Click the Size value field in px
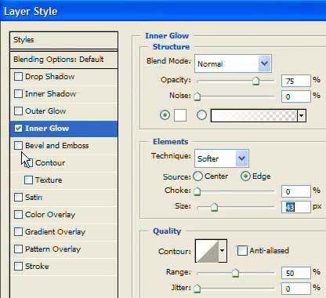This screenshot has width=326, height=298. tap(296, 207)
